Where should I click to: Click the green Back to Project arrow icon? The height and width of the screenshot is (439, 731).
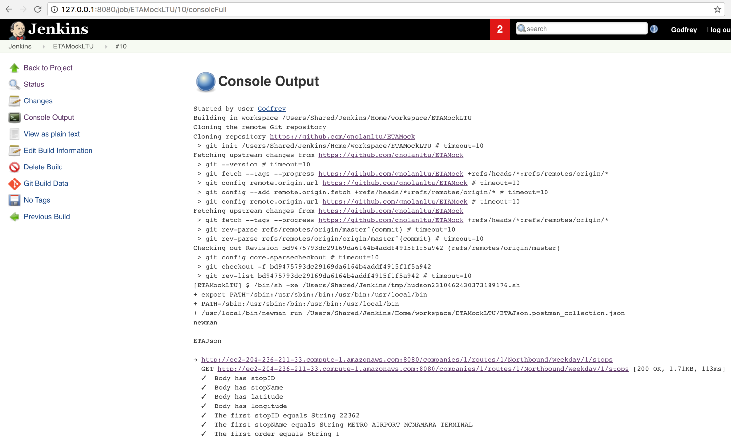[14, 68]
